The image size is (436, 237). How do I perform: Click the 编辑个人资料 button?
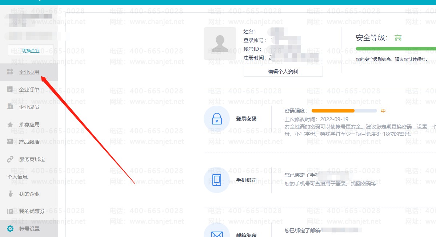point(283,71)
